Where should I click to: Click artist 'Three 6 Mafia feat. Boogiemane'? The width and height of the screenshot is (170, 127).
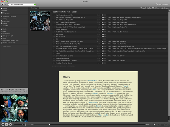point(118,32)
